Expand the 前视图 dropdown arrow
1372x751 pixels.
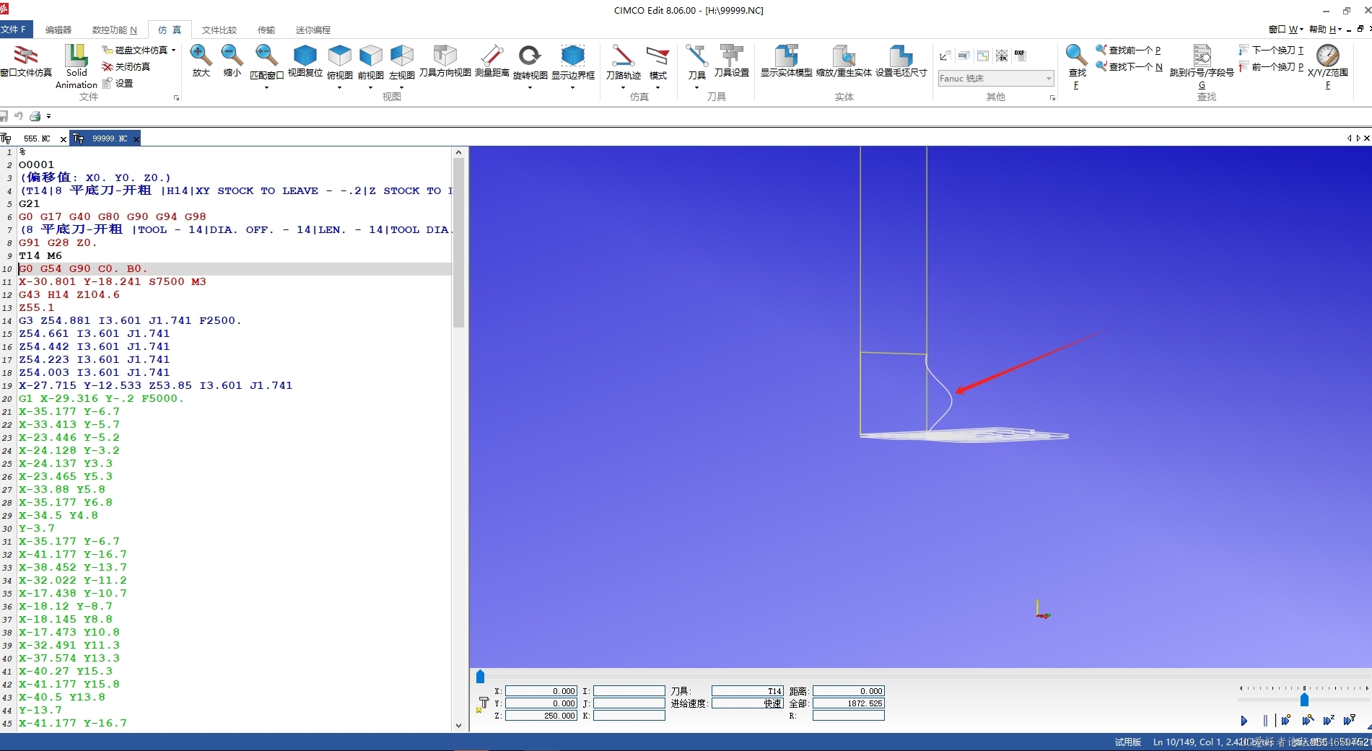click(370, 87)
